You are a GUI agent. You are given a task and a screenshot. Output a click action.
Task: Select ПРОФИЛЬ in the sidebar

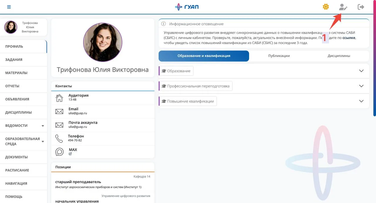coord(23,46)
